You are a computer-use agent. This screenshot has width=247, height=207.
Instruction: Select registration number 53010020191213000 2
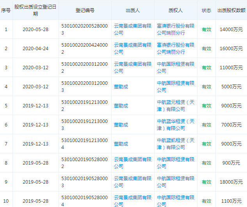(x=84, y=106)
